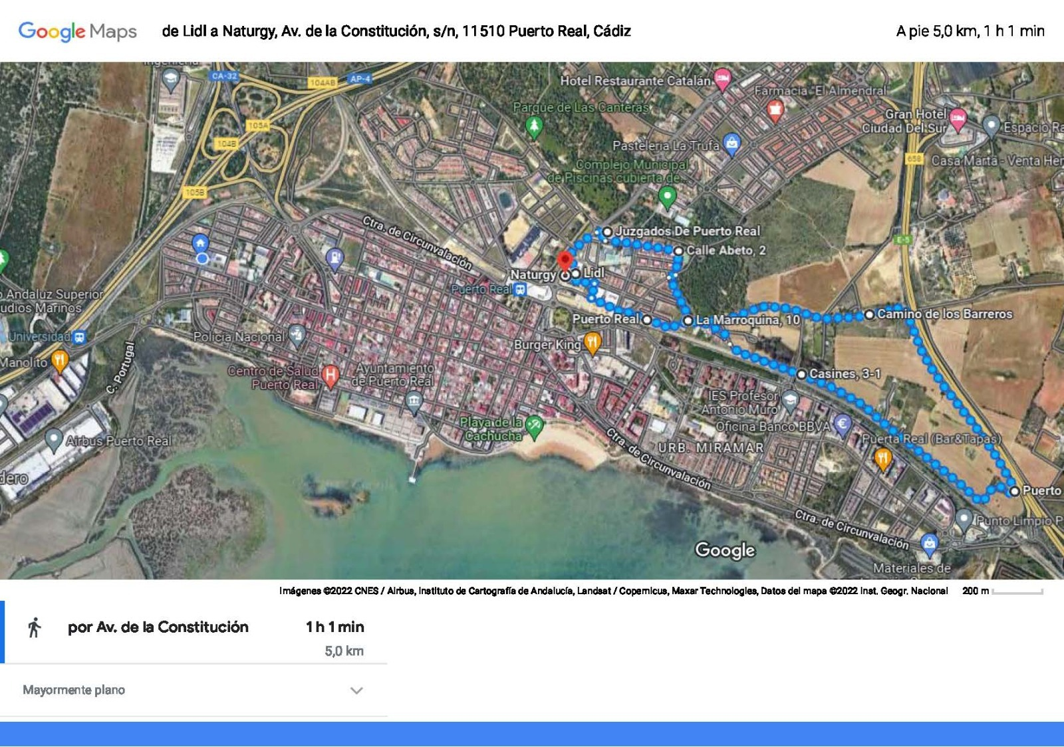Click the Mayormente plano label
1064x747 pixels.
tap(74, 690)
